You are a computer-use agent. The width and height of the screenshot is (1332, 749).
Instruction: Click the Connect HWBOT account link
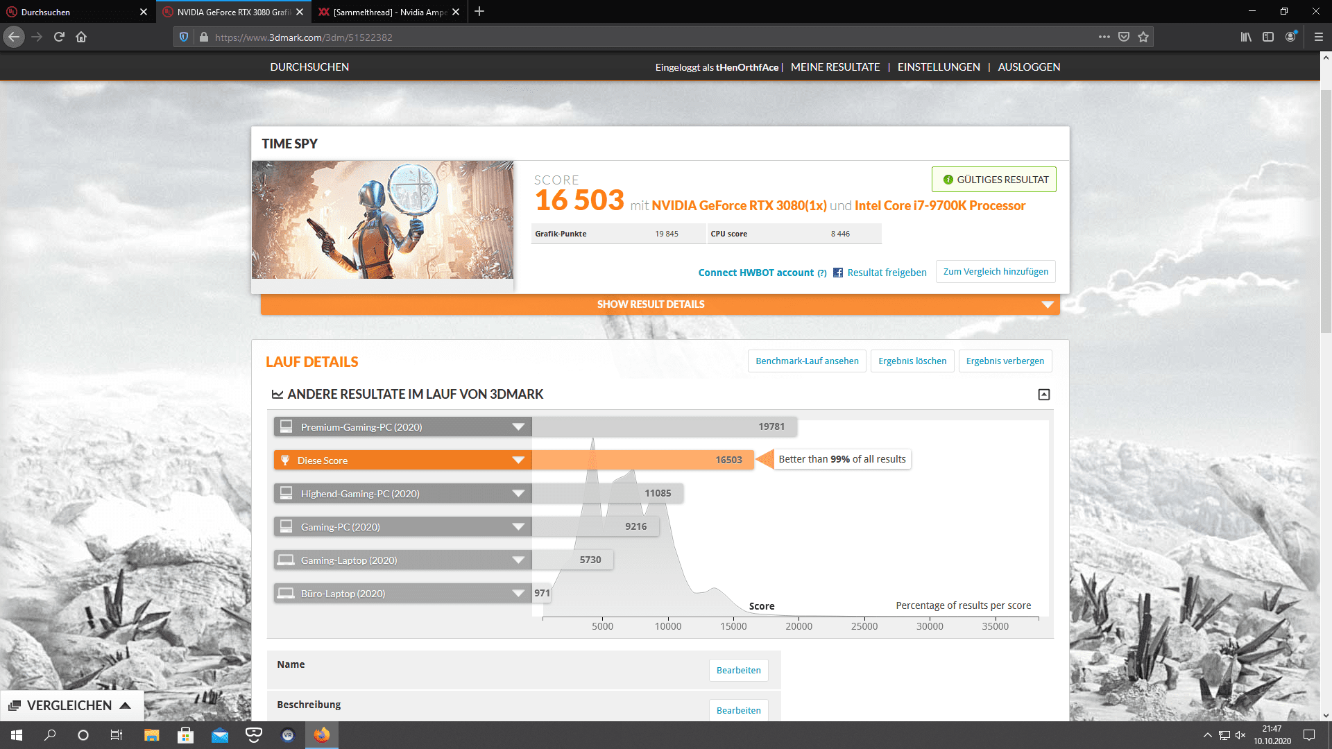(x=755, y=273)
